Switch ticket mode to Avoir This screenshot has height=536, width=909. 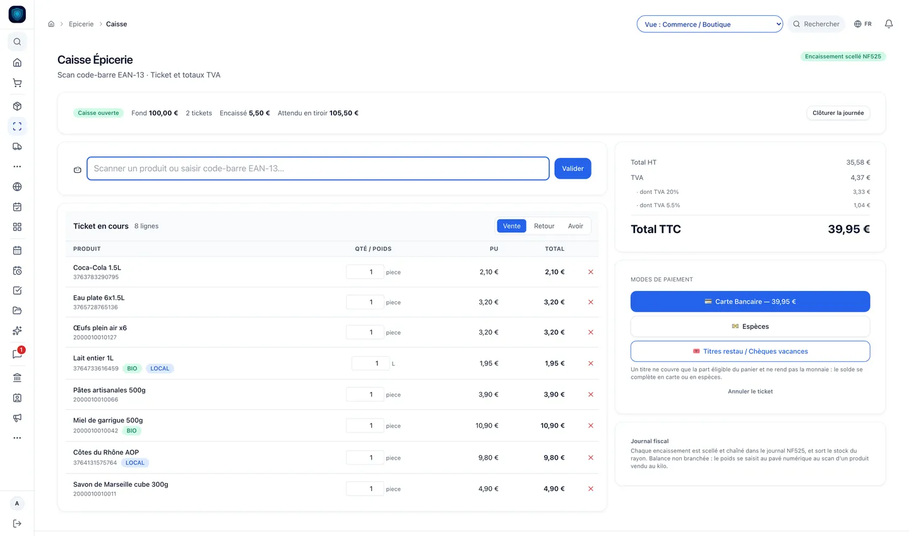[576, 226]
